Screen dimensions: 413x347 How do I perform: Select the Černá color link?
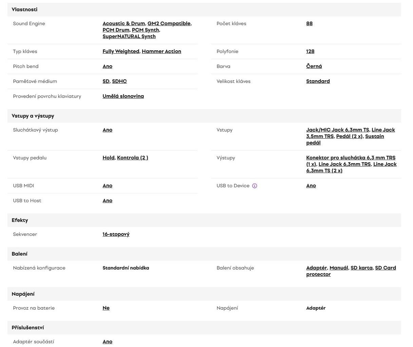click(x=314, y=66)
